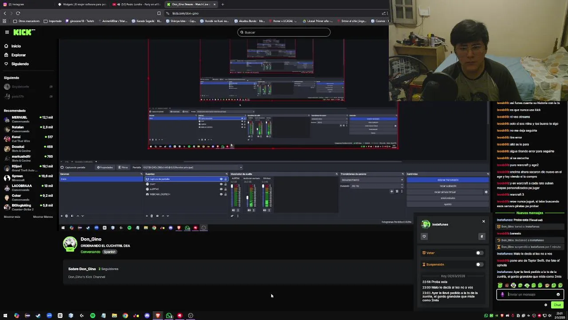
Task: Open Spotify from the taskbar
Action: coord(92,316)
